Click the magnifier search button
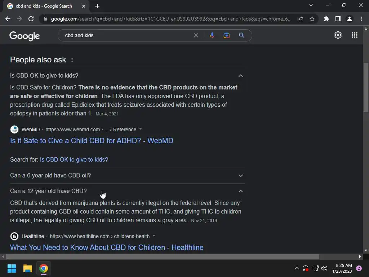 coord(241,35)
